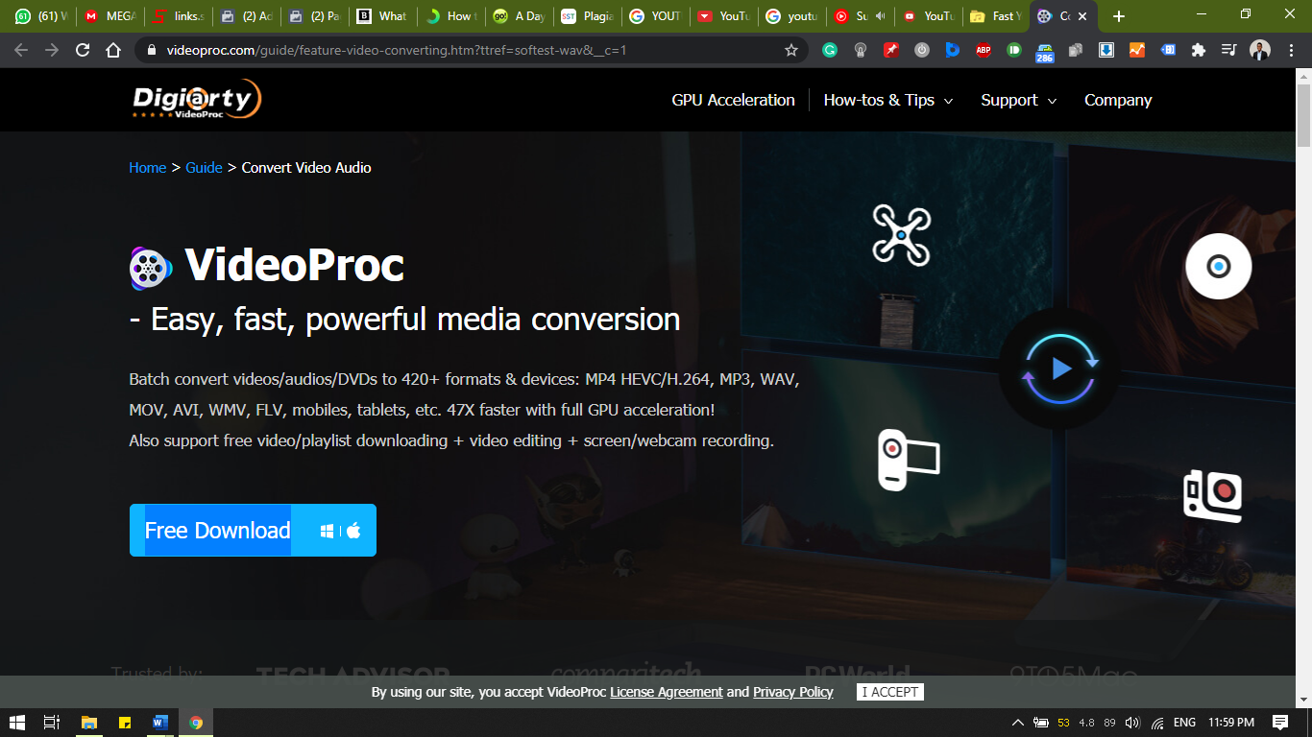Click the action camera icon
Viewport: 1312px width, 737px height.
(1213, 495)
